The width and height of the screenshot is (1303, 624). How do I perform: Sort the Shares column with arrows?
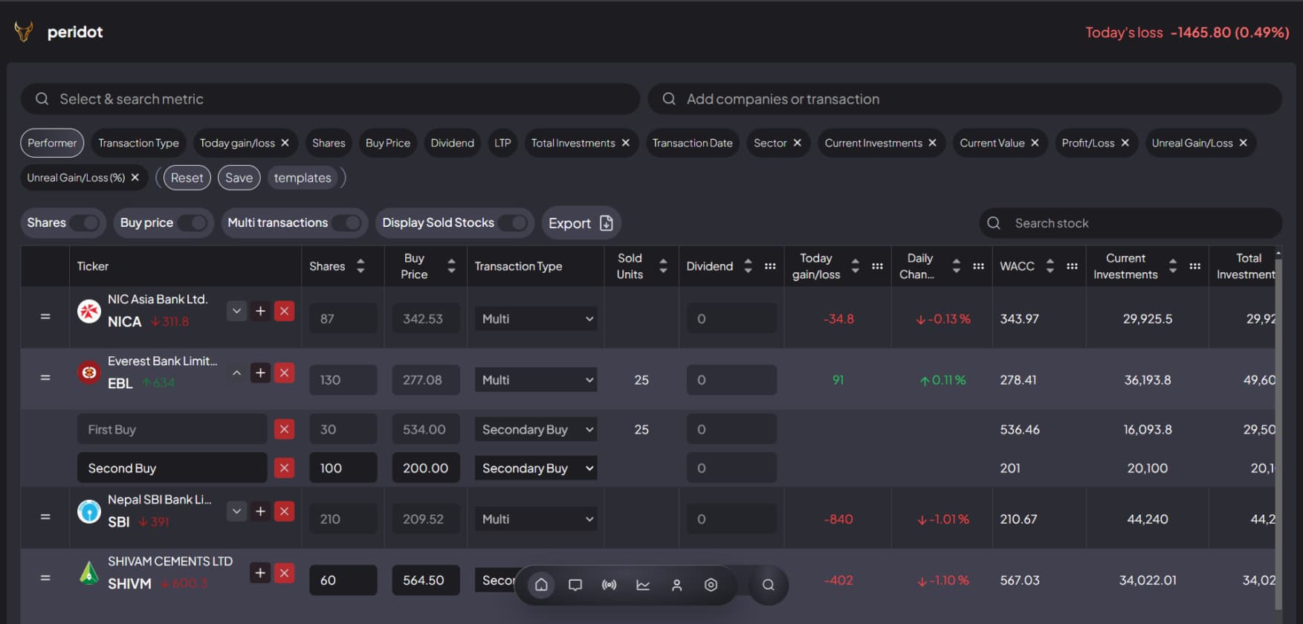360,266
